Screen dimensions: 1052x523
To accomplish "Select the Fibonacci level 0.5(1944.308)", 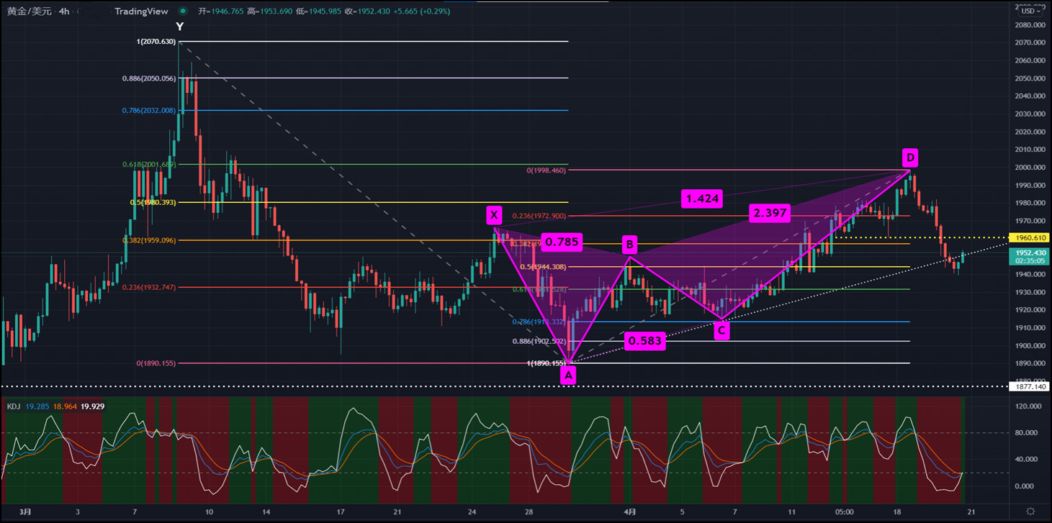I will tap(544, 267).
